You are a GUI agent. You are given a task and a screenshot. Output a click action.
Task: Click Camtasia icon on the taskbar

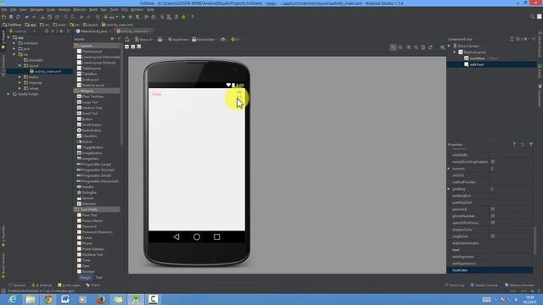[153, 299]
